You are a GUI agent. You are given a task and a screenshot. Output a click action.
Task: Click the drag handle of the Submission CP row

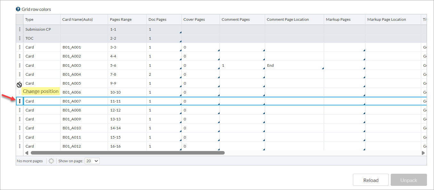pyautogui.click(x=20, y=29)
